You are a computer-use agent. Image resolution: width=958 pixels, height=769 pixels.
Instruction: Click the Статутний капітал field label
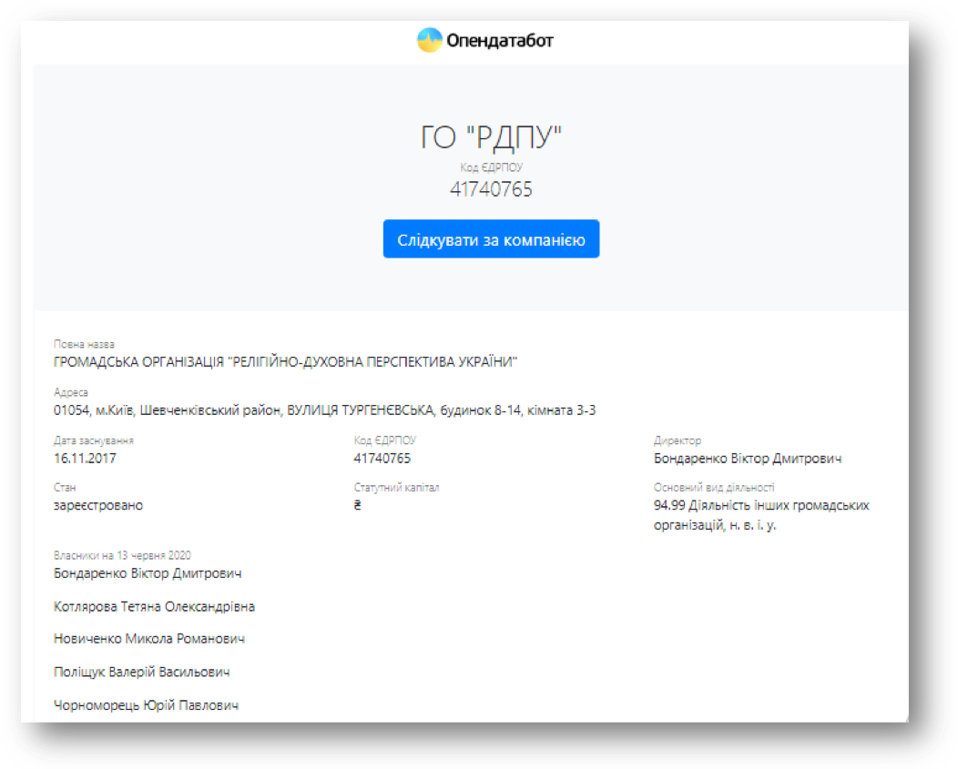click(x=396, y=488)
